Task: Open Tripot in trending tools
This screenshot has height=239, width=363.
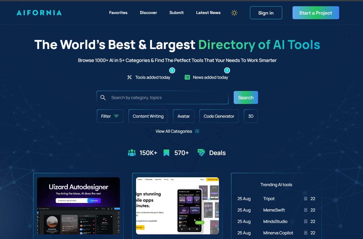Action: (x=269, y=199)
